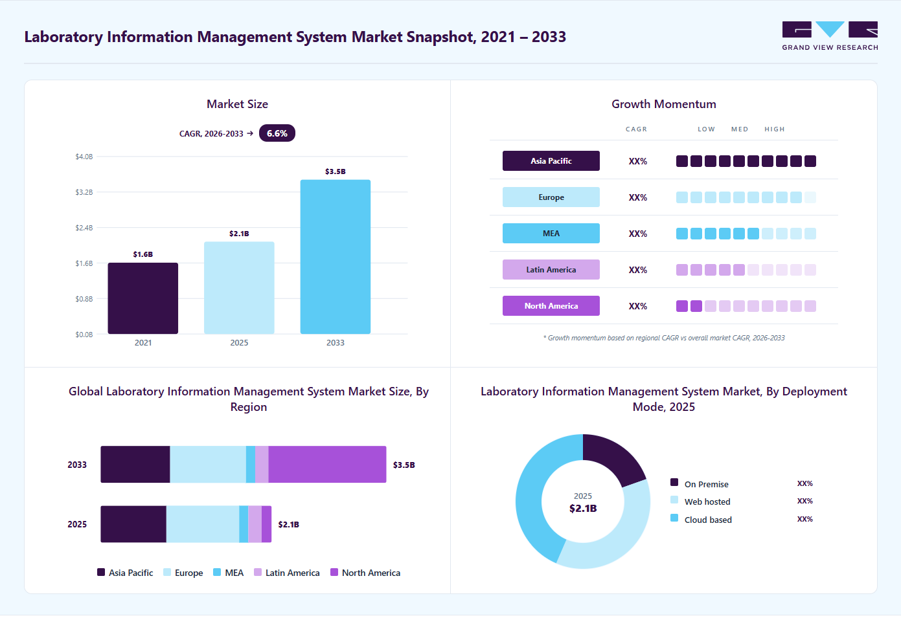The width and height of the screenshot is (901, 618).
Task: Click the page title text
Action: (295, 37)
